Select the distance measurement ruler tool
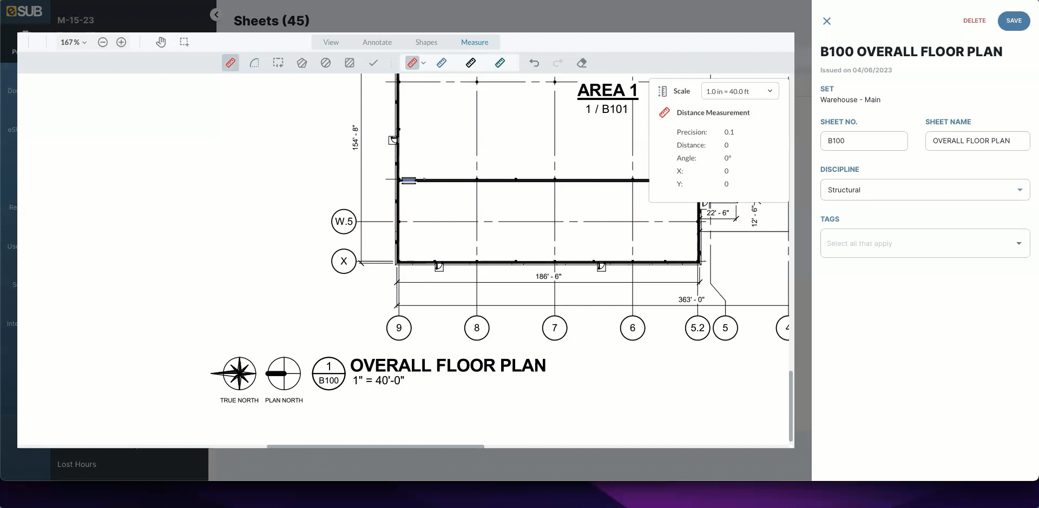This screenshot has height=508, width=1039. (x=231, y=63)
